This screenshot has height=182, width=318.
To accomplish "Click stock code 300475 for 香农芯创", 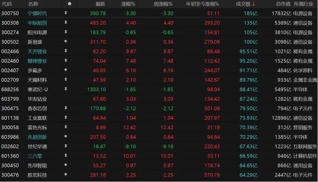I will tap(10, 108).
